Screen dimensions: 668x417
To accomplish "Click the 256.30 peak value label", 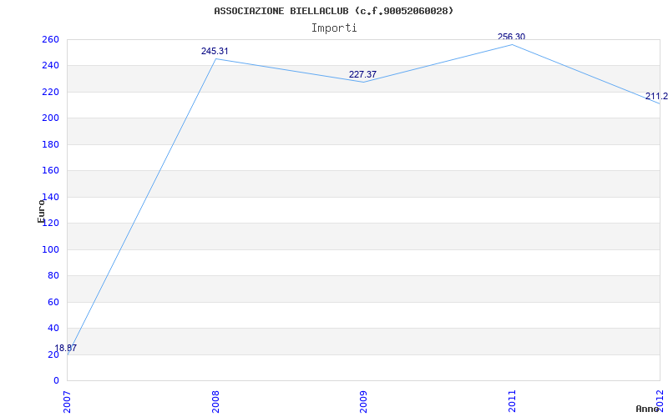I will point(511,37).
